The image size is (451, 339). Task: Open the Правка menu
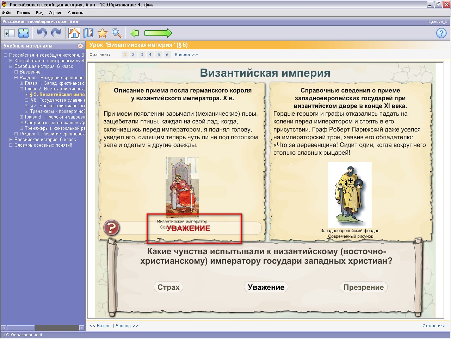point(24,13)
